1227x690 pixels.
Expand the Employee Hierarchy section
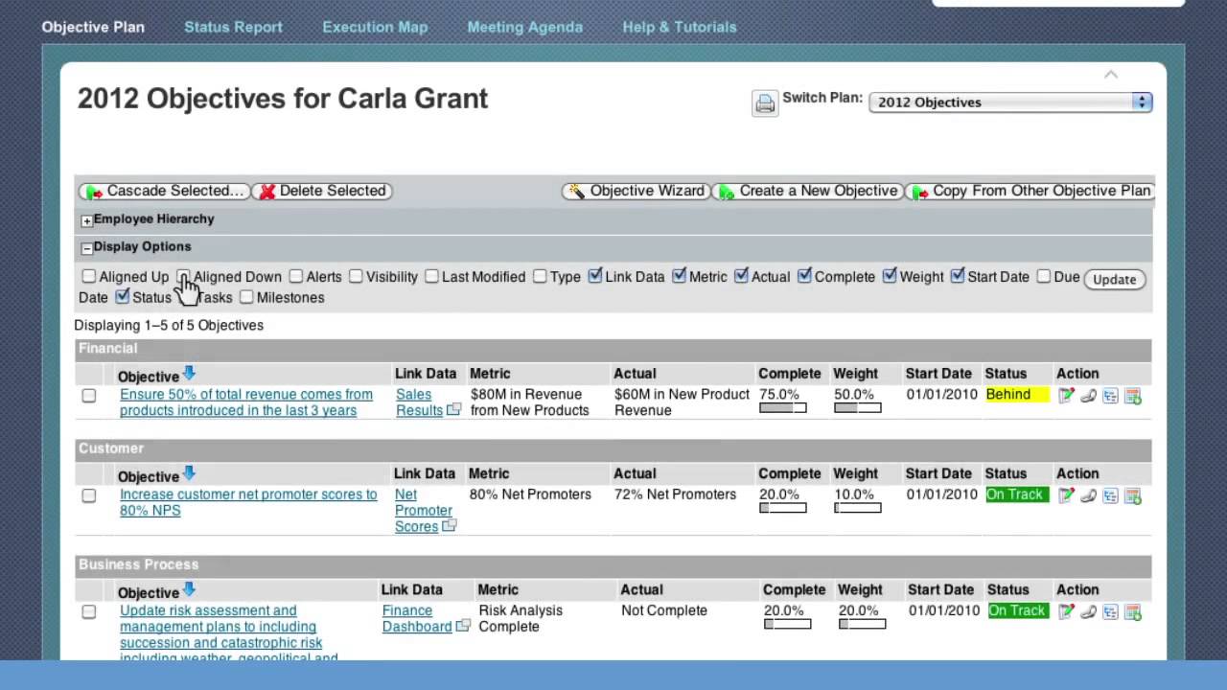click(86, 220)
